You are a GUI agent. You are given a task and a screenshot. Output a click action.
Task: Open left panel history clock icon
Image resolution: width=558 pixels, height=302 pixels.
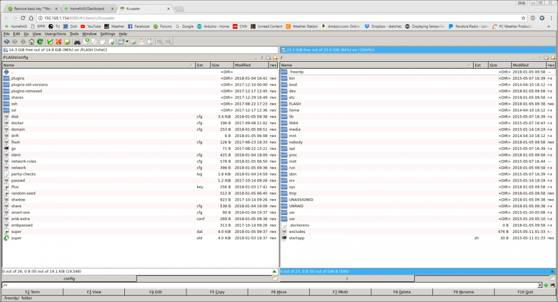[268, 57]
